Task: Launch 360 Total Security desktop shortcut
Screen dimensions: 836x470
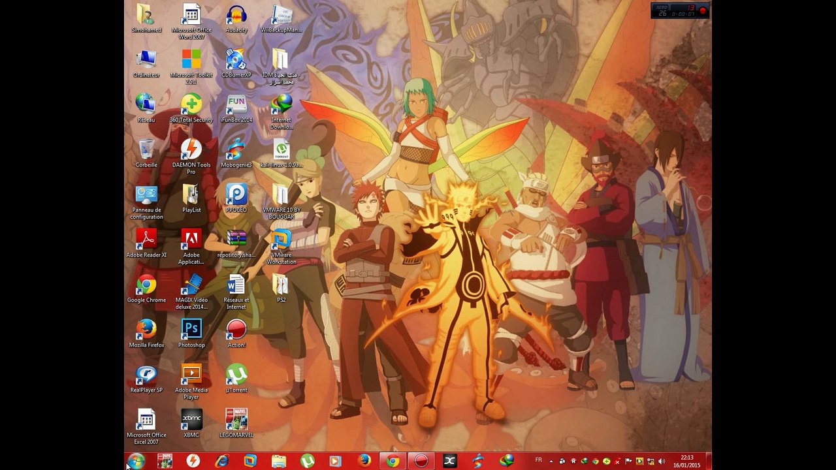Action: click(191, 108)
